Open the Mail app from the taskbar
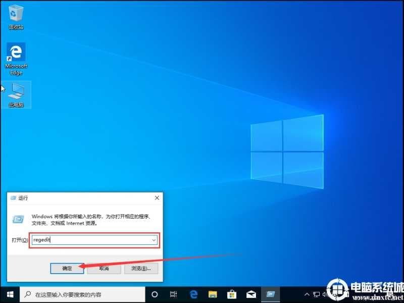This screenshot has height=303, width=404. (x=251, y=294)
